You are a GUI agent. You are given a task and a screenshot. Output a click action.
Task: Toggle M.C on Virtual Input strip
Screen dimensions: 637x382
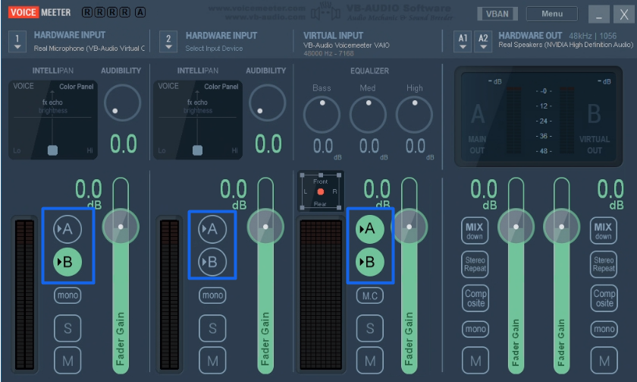(x=370, y=295)
